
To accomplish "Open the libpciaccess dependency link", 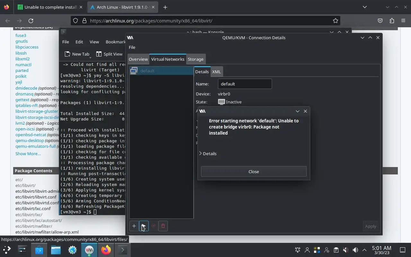I will (27, 47).
